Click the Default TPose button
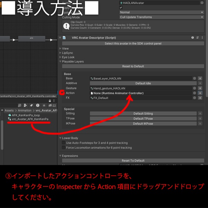This screenshot has width=208, height=208. pos(143,119)
